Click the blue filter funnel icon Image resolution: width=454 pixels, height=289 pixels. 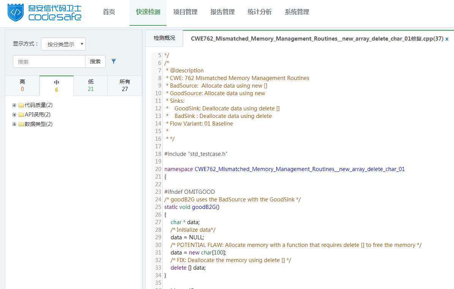tap(114, 61)
